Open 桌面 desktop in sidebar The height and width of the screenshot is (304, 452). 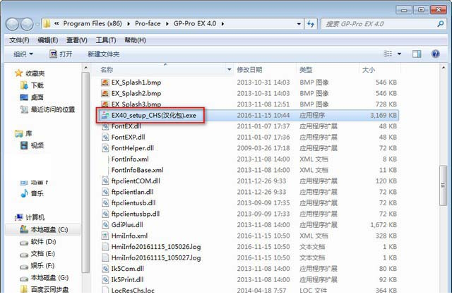(x=32, y=97)
